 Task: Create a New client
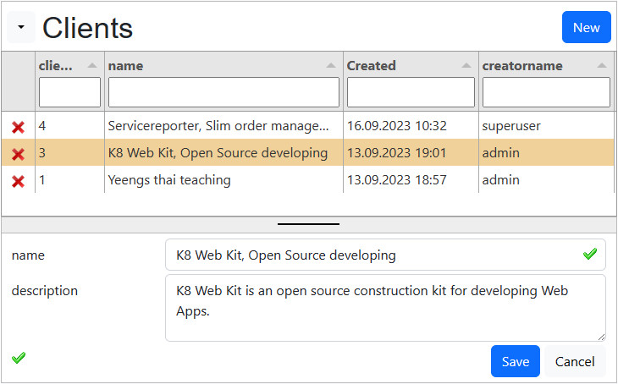(586, 27)
